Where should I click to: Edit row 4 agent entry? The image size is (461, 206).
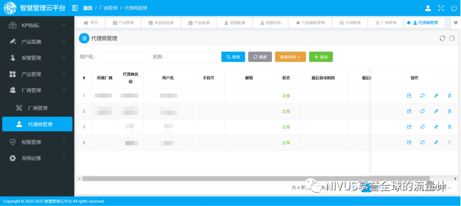point(409,142)
